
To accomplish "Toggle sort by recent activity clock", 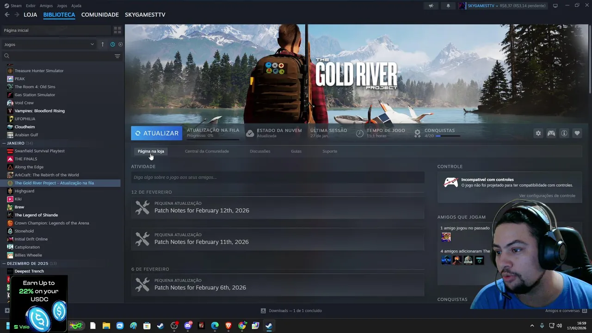I will click(112, 44).
